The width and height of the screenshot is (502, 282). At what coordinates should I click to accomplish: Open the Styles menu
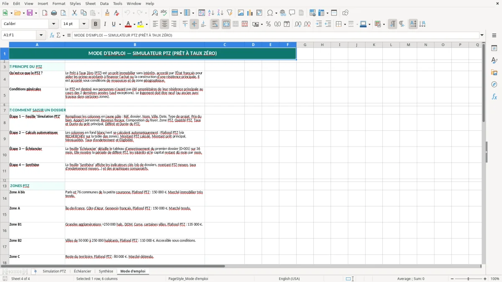(75, 3)
